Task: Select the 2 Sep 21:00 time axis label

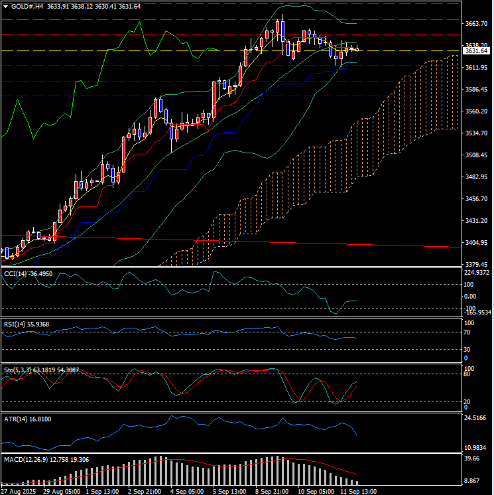Action: [x=145, y=492]
